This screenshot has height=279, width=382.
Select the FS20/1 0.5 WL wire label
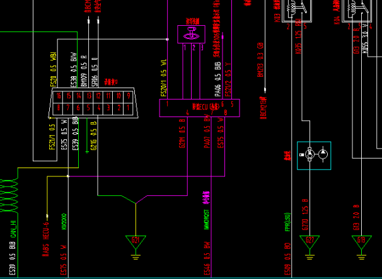[x=163, y=78]
